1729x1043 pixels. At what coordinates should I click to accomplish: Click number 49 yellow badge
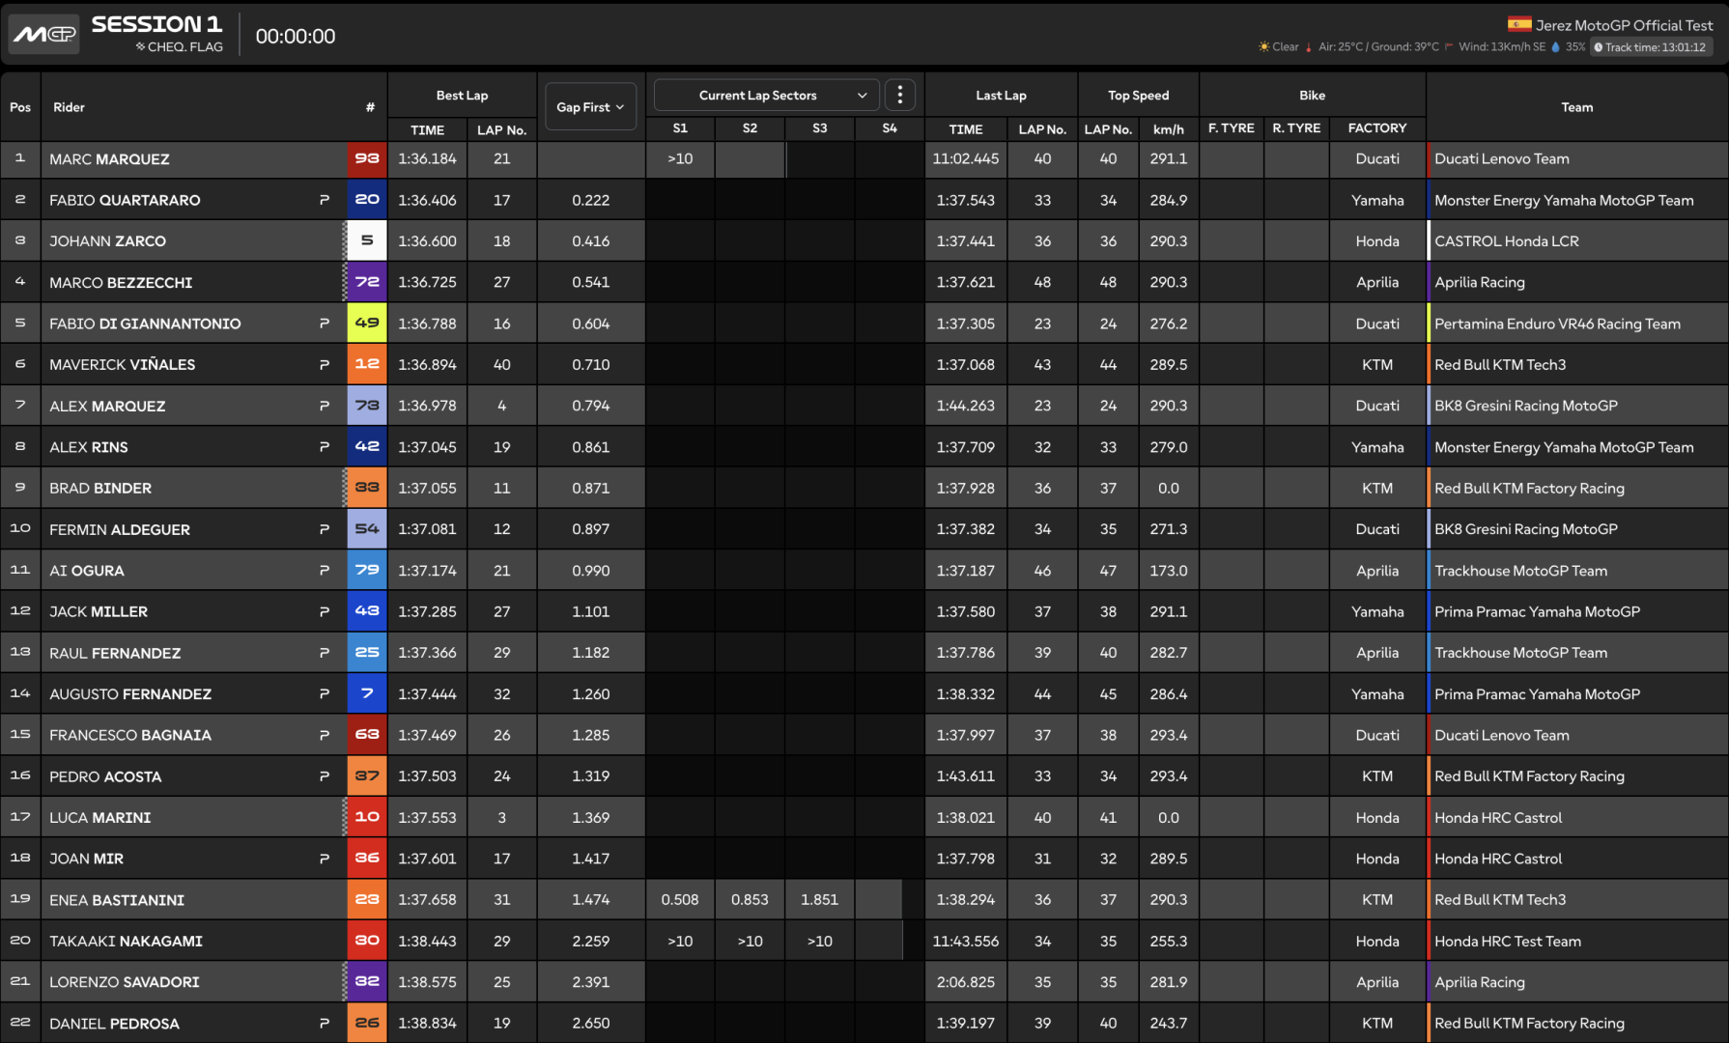(367, 323)
